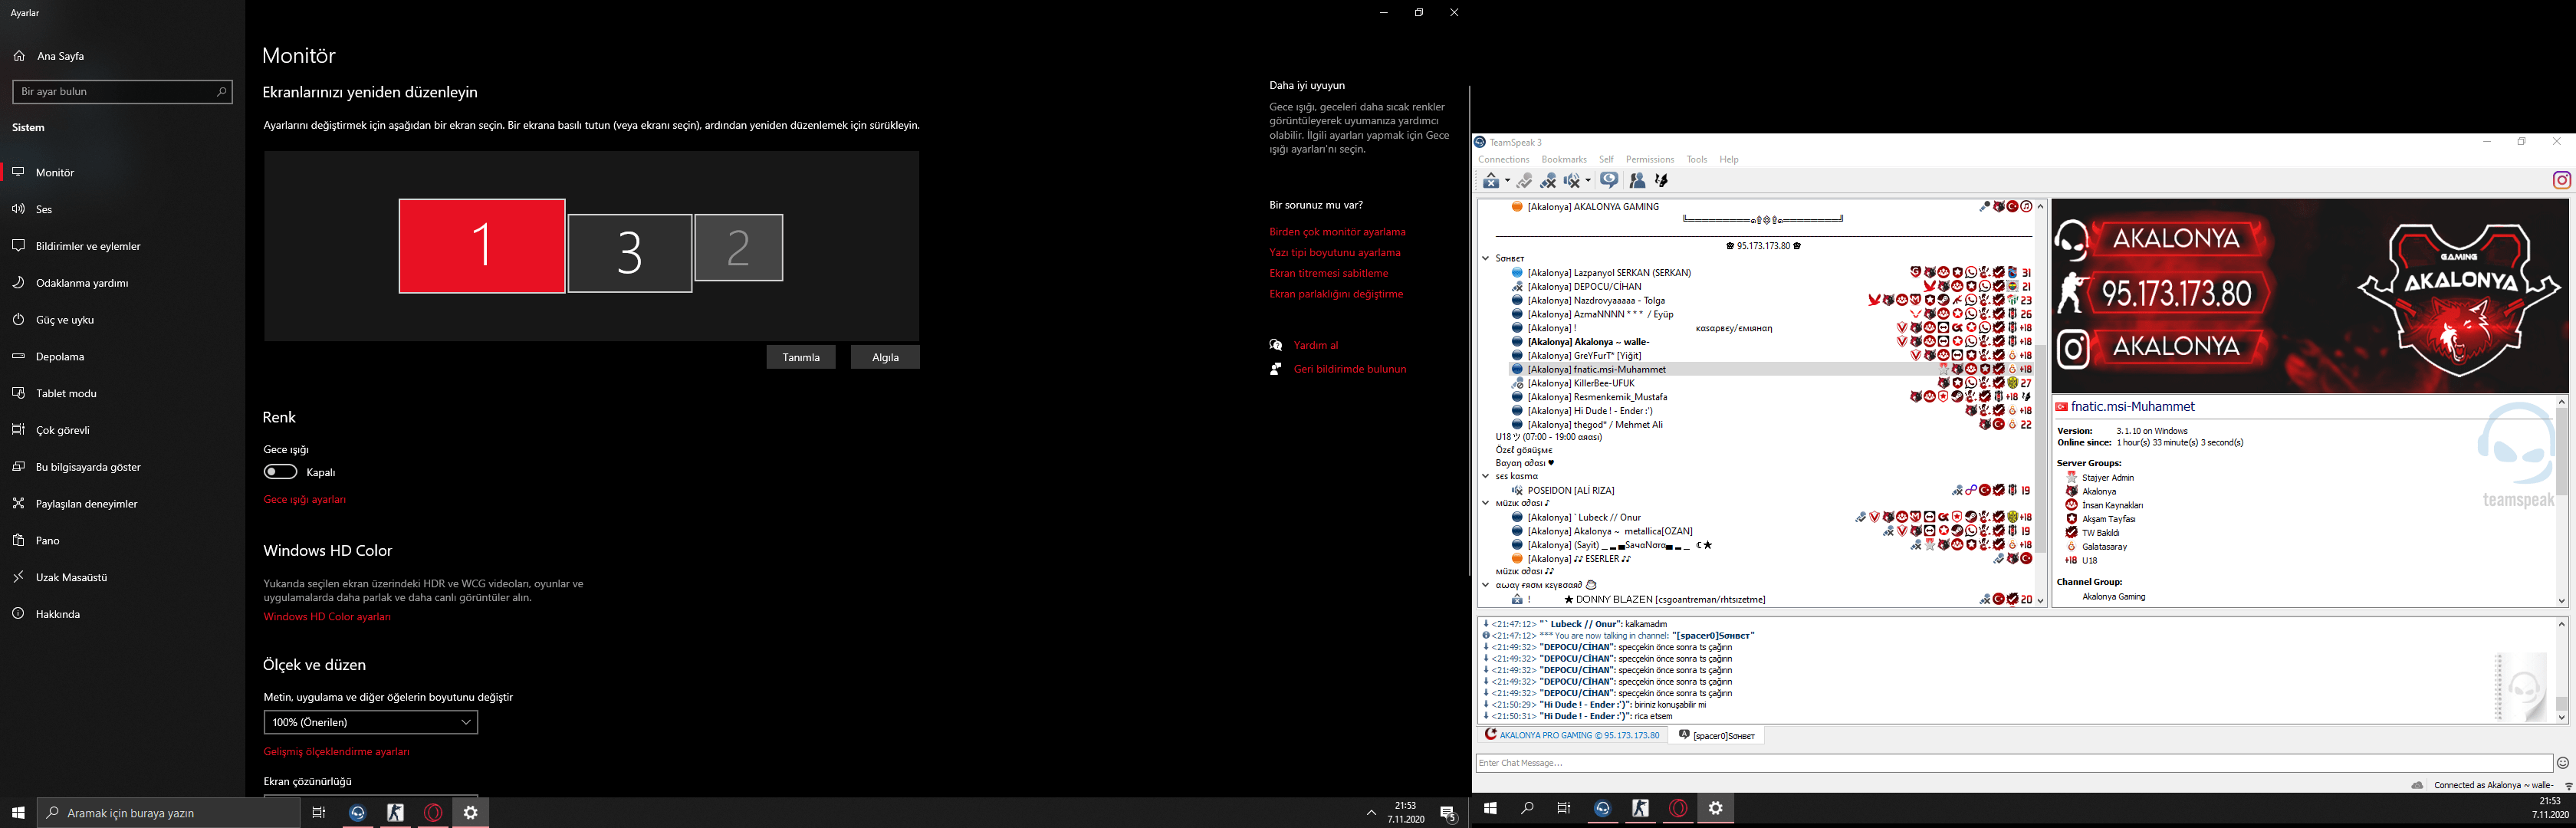This screenshot has width=2576, height=828.
Task: Toggle mute microphone in TeamSpeak toolbar
Action: (1548, 180)
